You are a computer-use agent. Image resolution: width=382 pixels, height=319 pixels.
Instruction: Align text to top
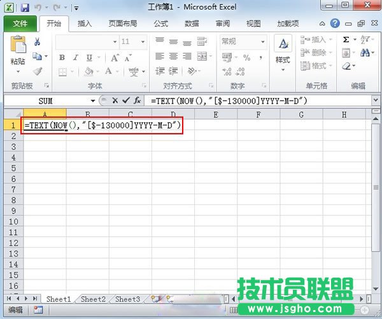(160, 39)
